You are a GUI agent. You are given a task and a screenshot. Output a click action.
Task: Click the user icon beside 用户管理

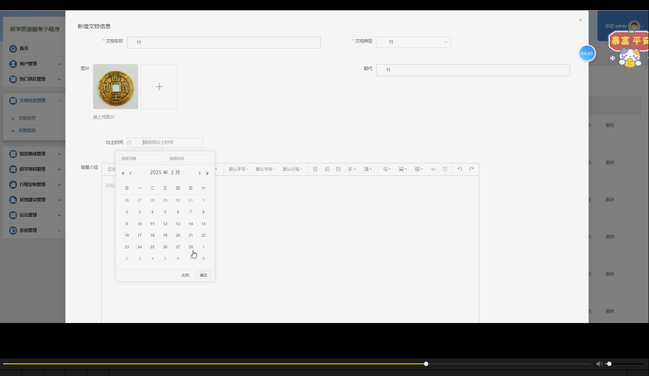(x=13, y=64)
